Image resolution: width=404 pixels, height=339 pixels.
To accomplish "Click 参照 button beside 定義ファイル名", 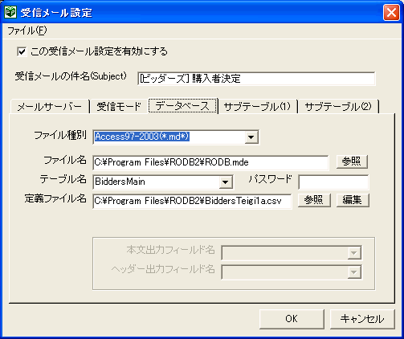I will pyautogui.click(x=314, y=200).
